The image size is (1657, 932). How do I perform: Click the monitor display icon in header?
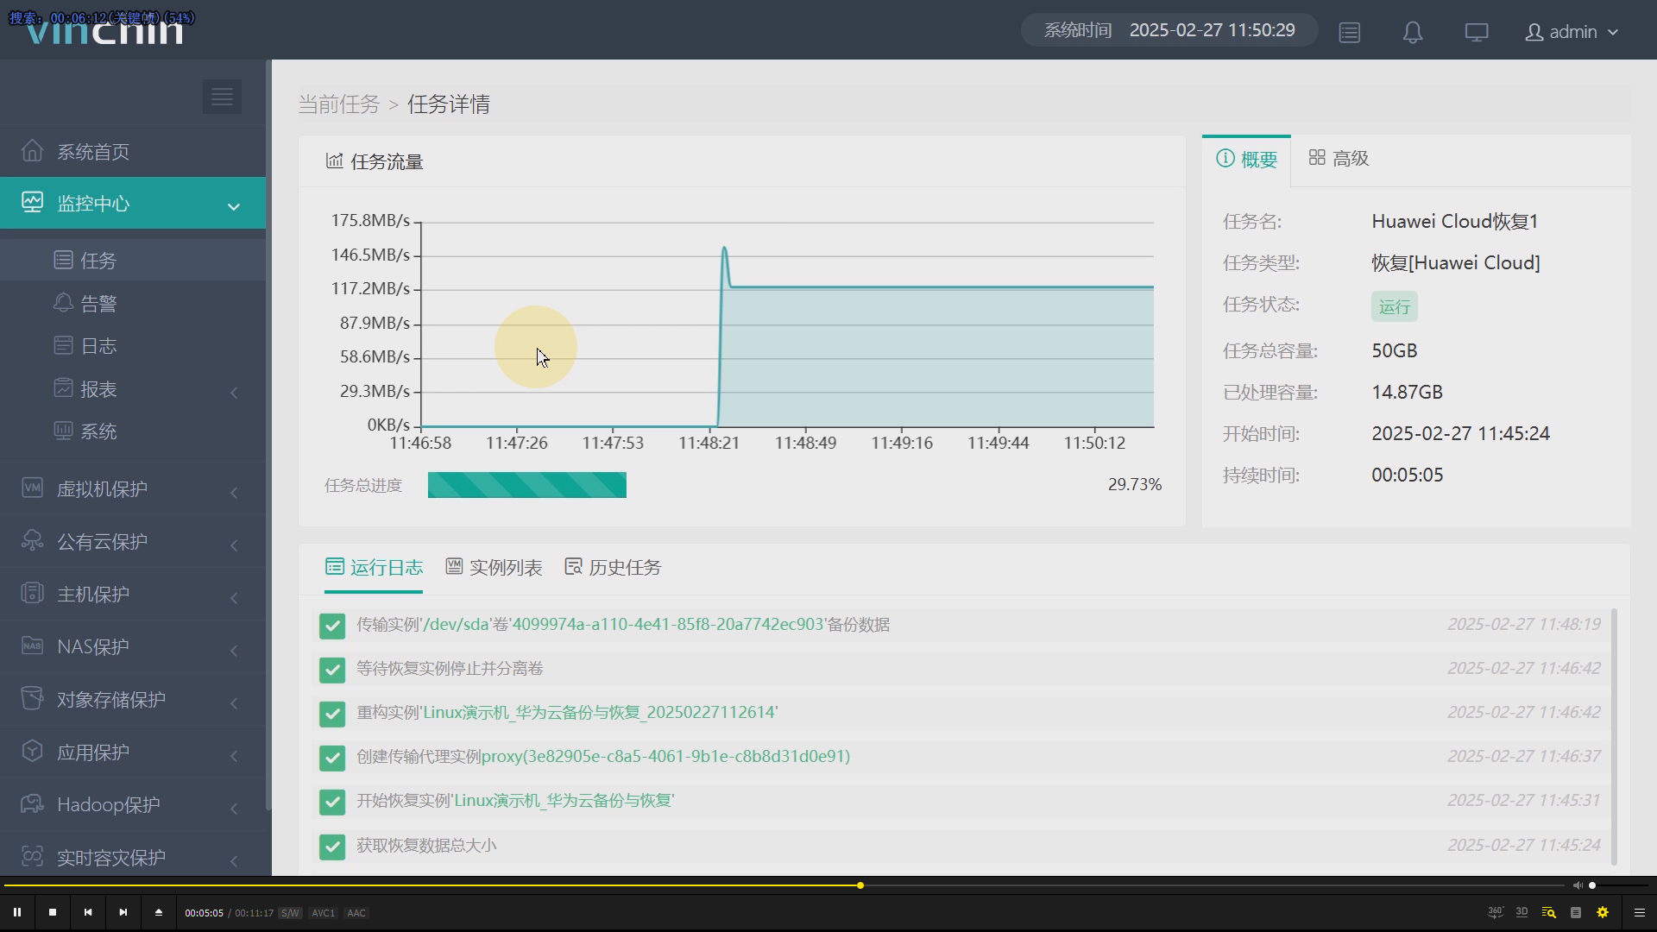pos(1477,33)
